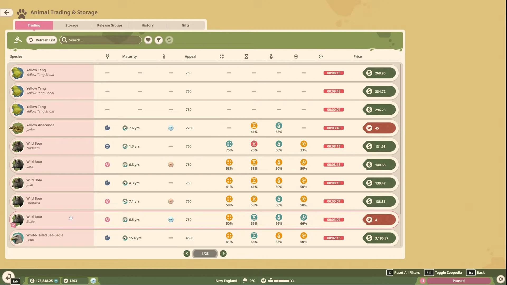Screen dimensions: 507x285
Task: Sort list by Species column header
Action: pos(16,56)
